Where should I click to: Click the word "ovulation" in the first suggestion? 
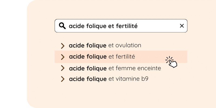[128, 45]
